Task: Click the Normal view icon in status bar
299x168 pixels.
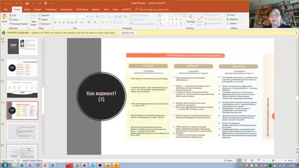Action: [239, 161]
